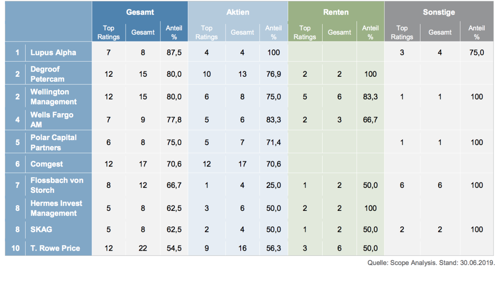Select Comgest's 70,6 Aktien percentage cell
The image size is (504, 283).
(x=273, y=164)
